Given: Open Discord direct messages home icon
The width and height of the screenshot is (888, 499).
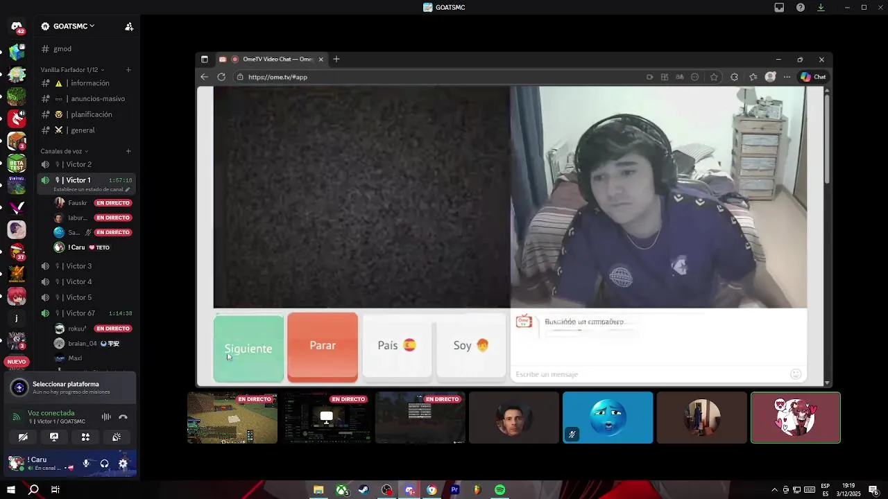Looking at the screenshot, I should click(17, 26).
